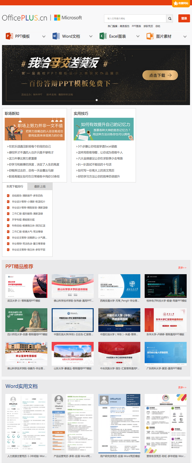Click PPT icon beside 毕业答辩-简洁色块-夏日青草绿
Screen dimensions: 192x463
(9, 244)
